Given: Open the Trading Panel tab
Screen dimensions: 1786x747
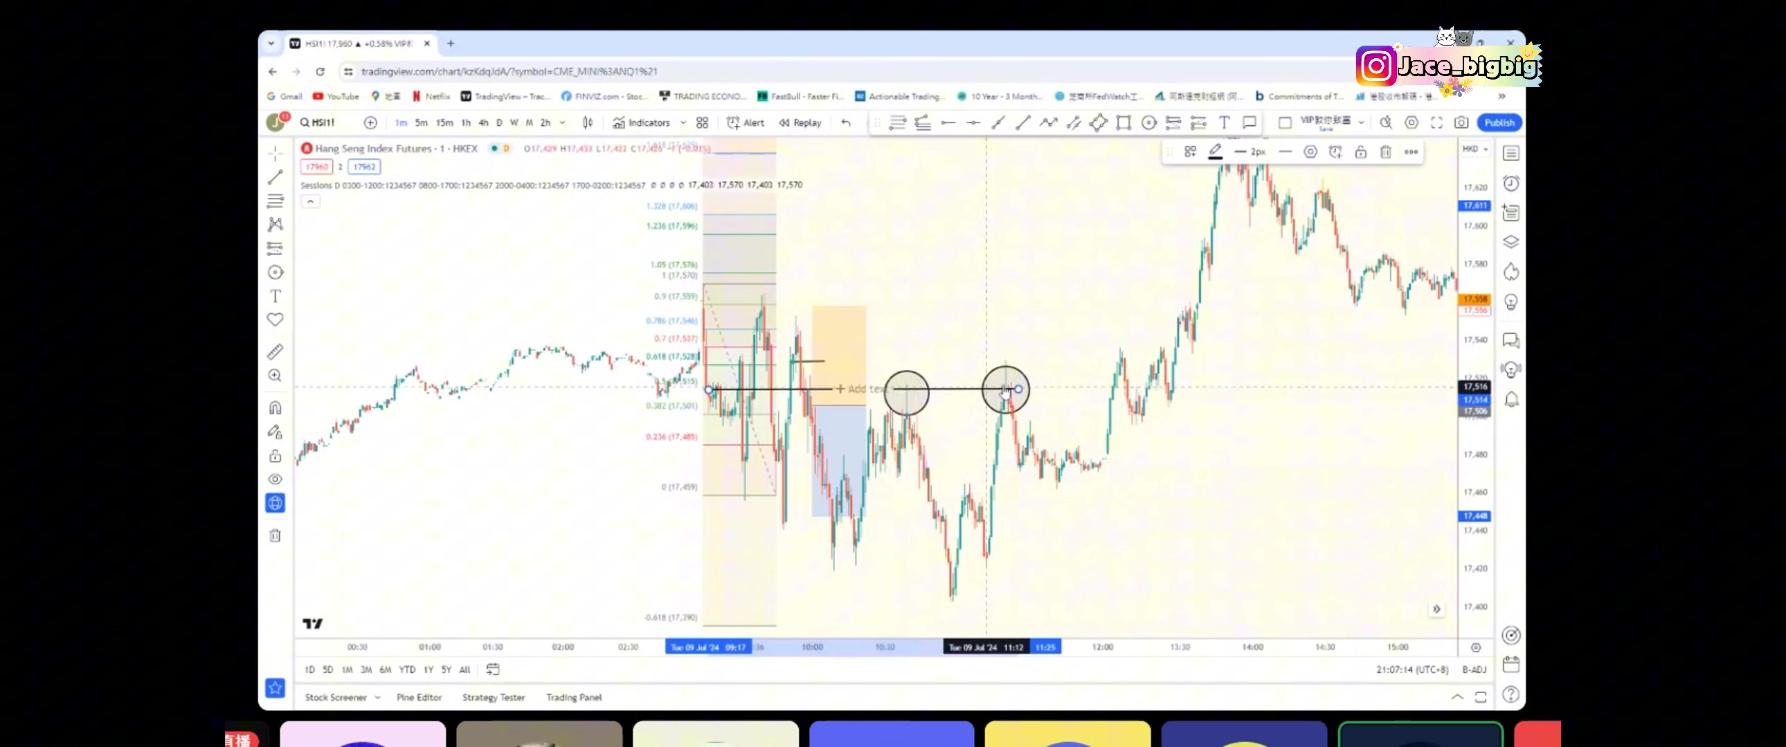Looking at the screenshot, I should pyautogui.click(x=573, y=697).
